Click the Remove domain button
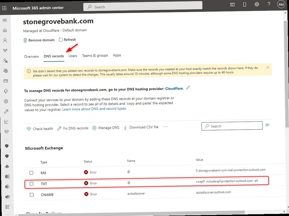Viewport: 289px width, 216px height. 39,40
